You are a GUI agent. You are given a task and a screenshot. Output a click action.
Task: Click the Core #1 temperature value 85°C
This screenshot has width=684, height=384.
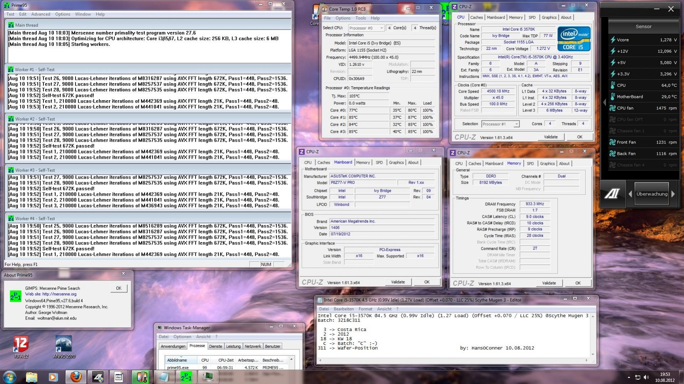tap(368, 117)
